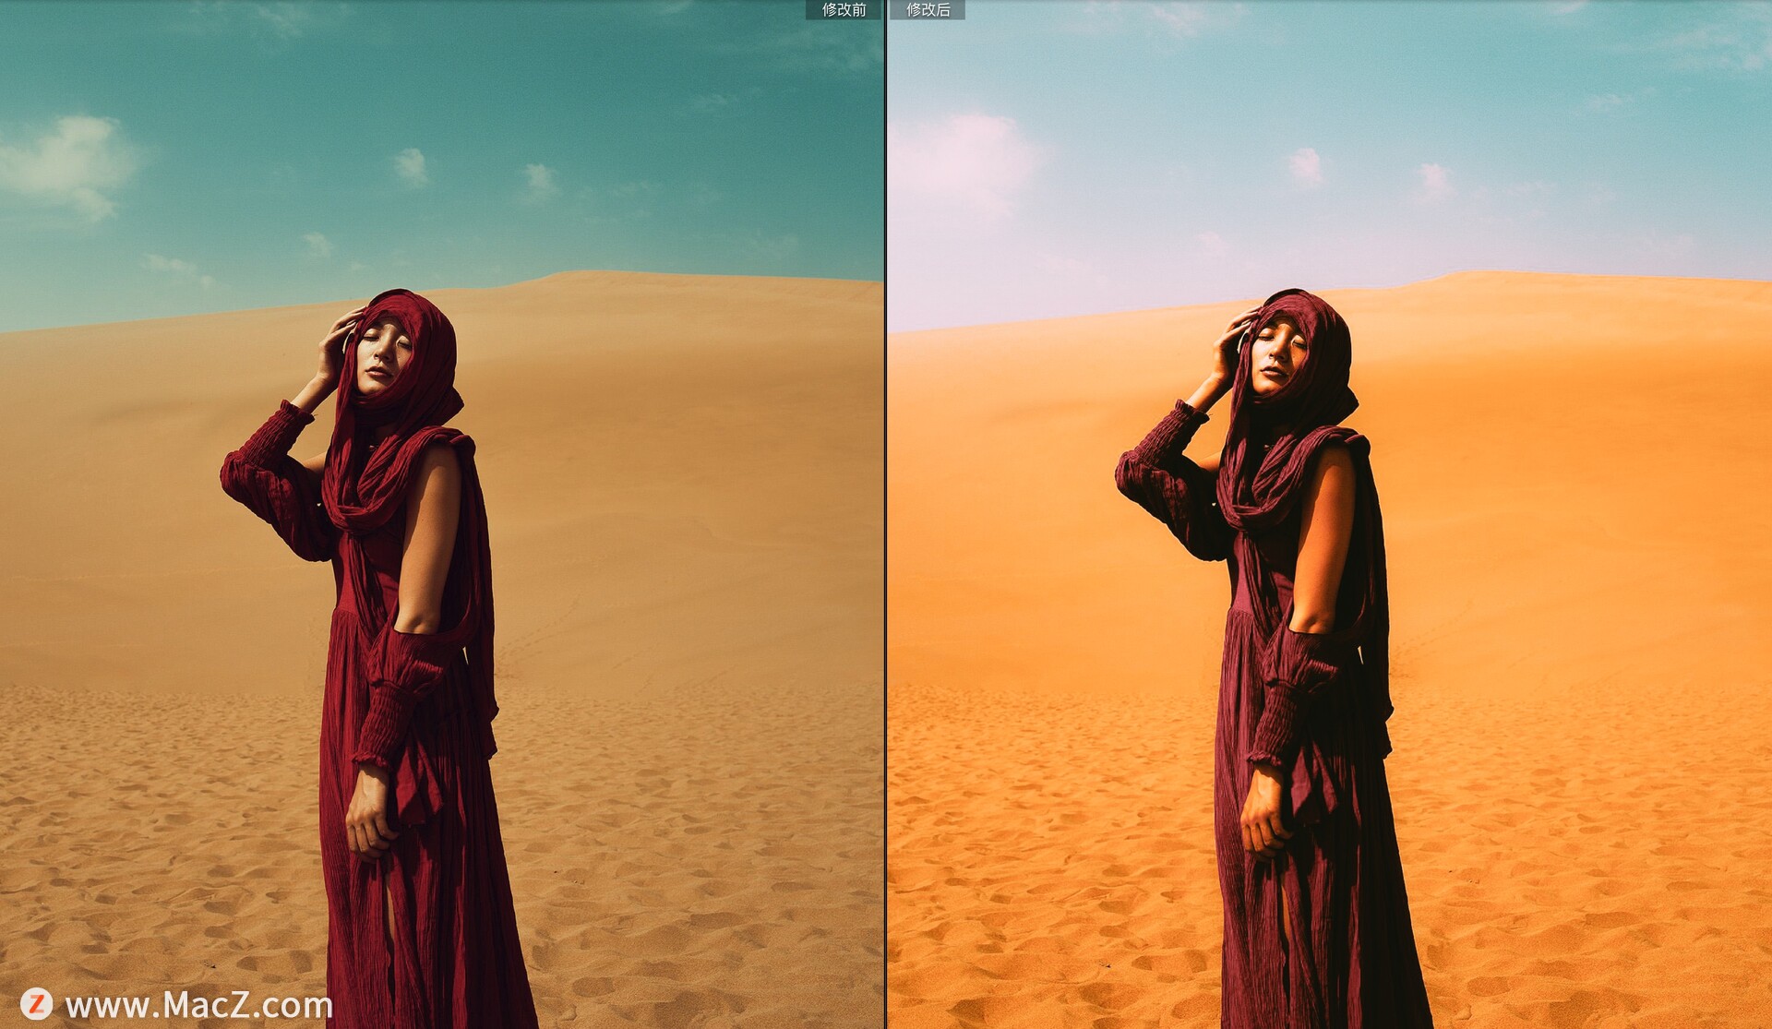The width and height of the screenshot is (1772, 1029).
Task: Click the dune crest in after image
Action: tap(1486, 273)
